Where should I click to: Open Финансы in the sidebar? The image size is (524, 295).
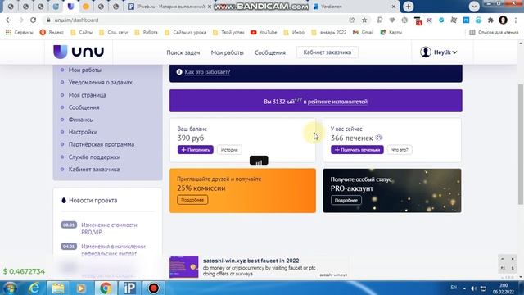(x=81, y=120)
